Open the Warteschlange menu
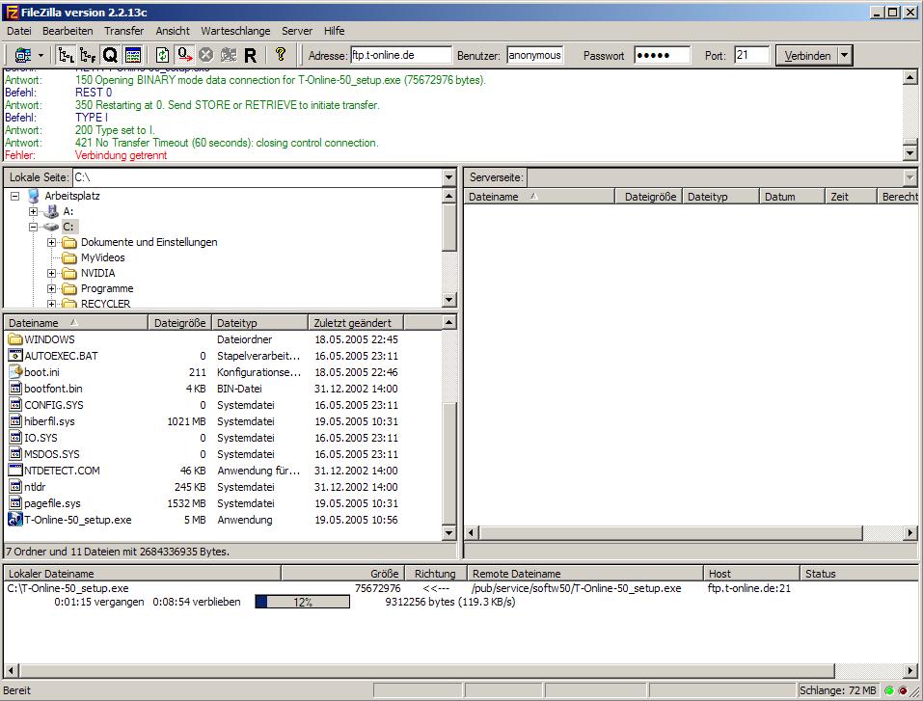 (x=235, y=31)
